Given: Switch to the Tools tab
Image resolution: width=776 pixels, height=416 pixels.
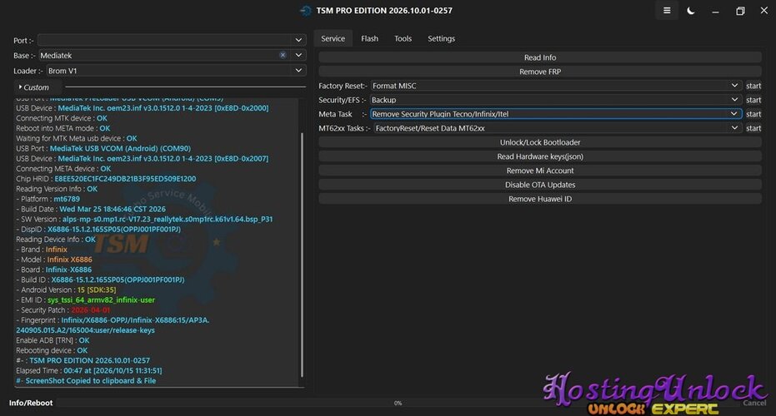Looking at the screenshot, I should click(x=403, y=38).
